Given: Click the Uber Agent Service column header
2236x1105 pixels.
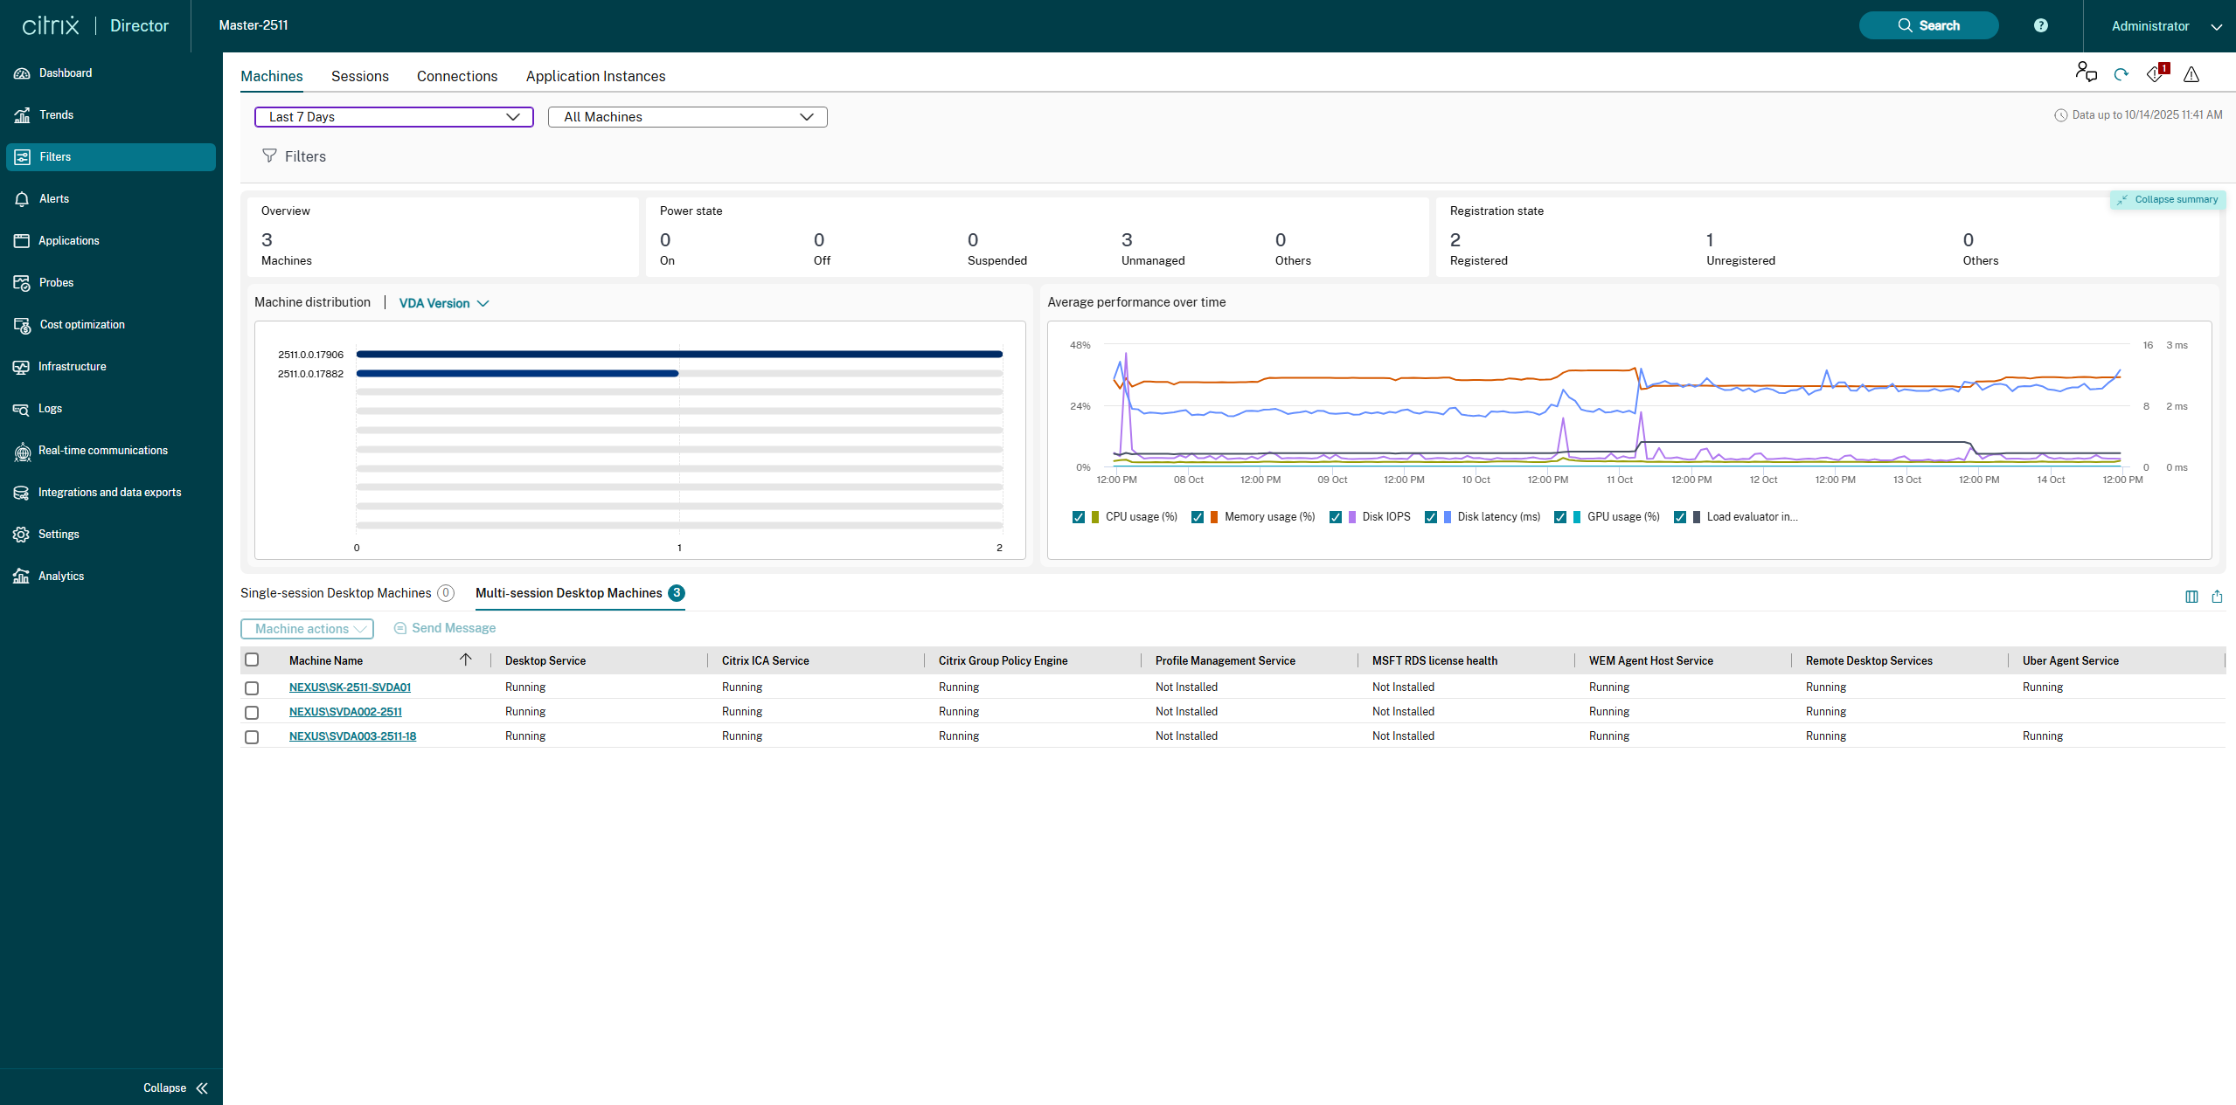Looking at the screenshot, I should 2071,660.
